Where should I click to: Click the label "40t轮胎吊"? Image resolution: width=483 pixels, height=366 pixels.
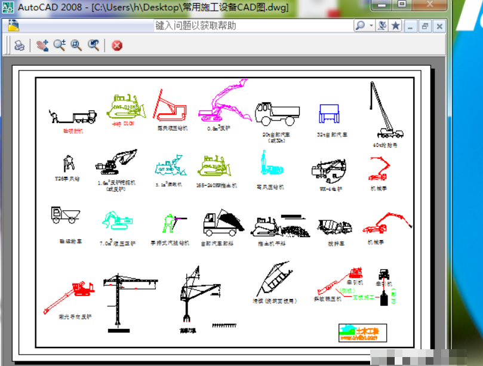[385, 145]
